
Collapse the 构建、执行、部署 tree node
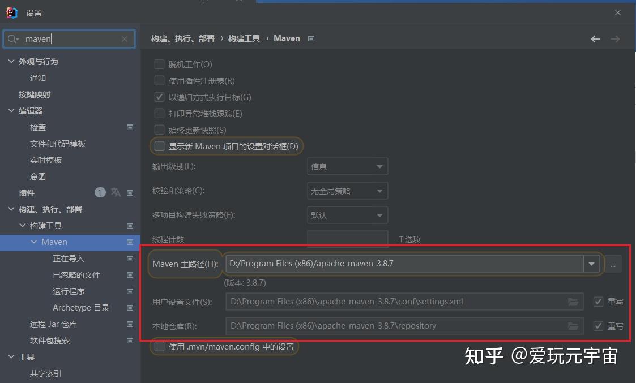tap(11, 209)
